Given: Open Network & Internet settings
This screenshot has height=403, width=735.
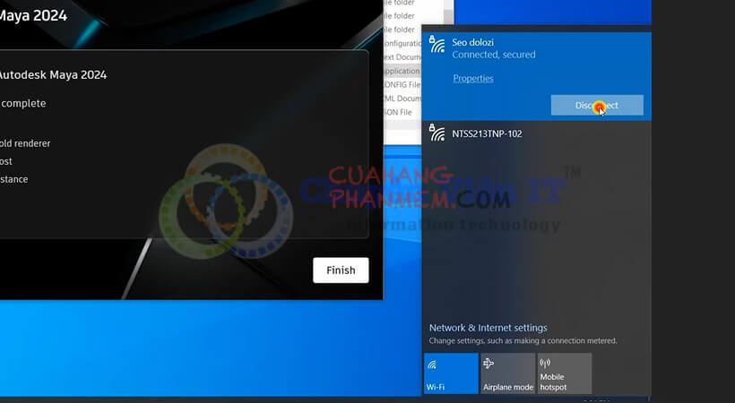Looking at the screenshot, I should 488,328.
